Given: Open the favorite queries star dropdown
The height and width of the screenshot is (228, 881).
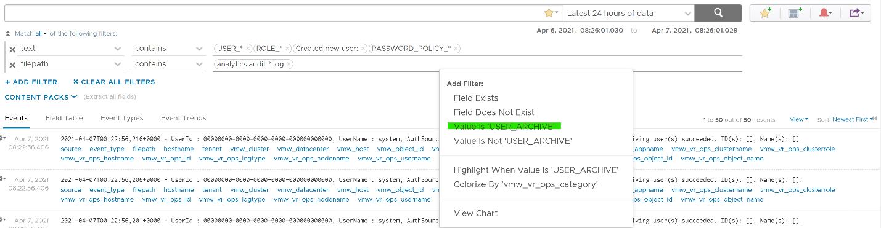Looking at the screenshot, I should click(x=551, y=13).
